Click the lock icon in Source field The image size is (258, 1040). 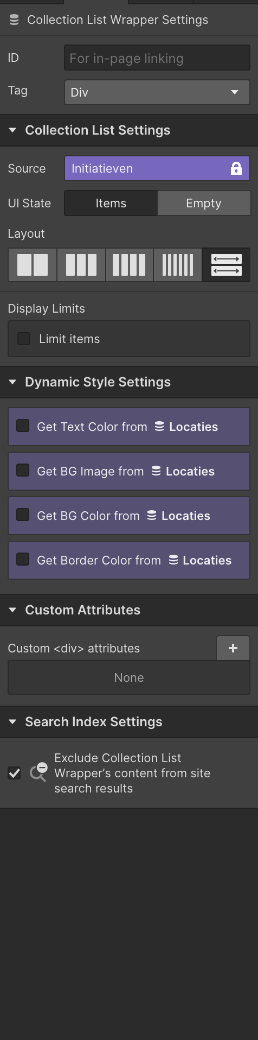point(236,168)
